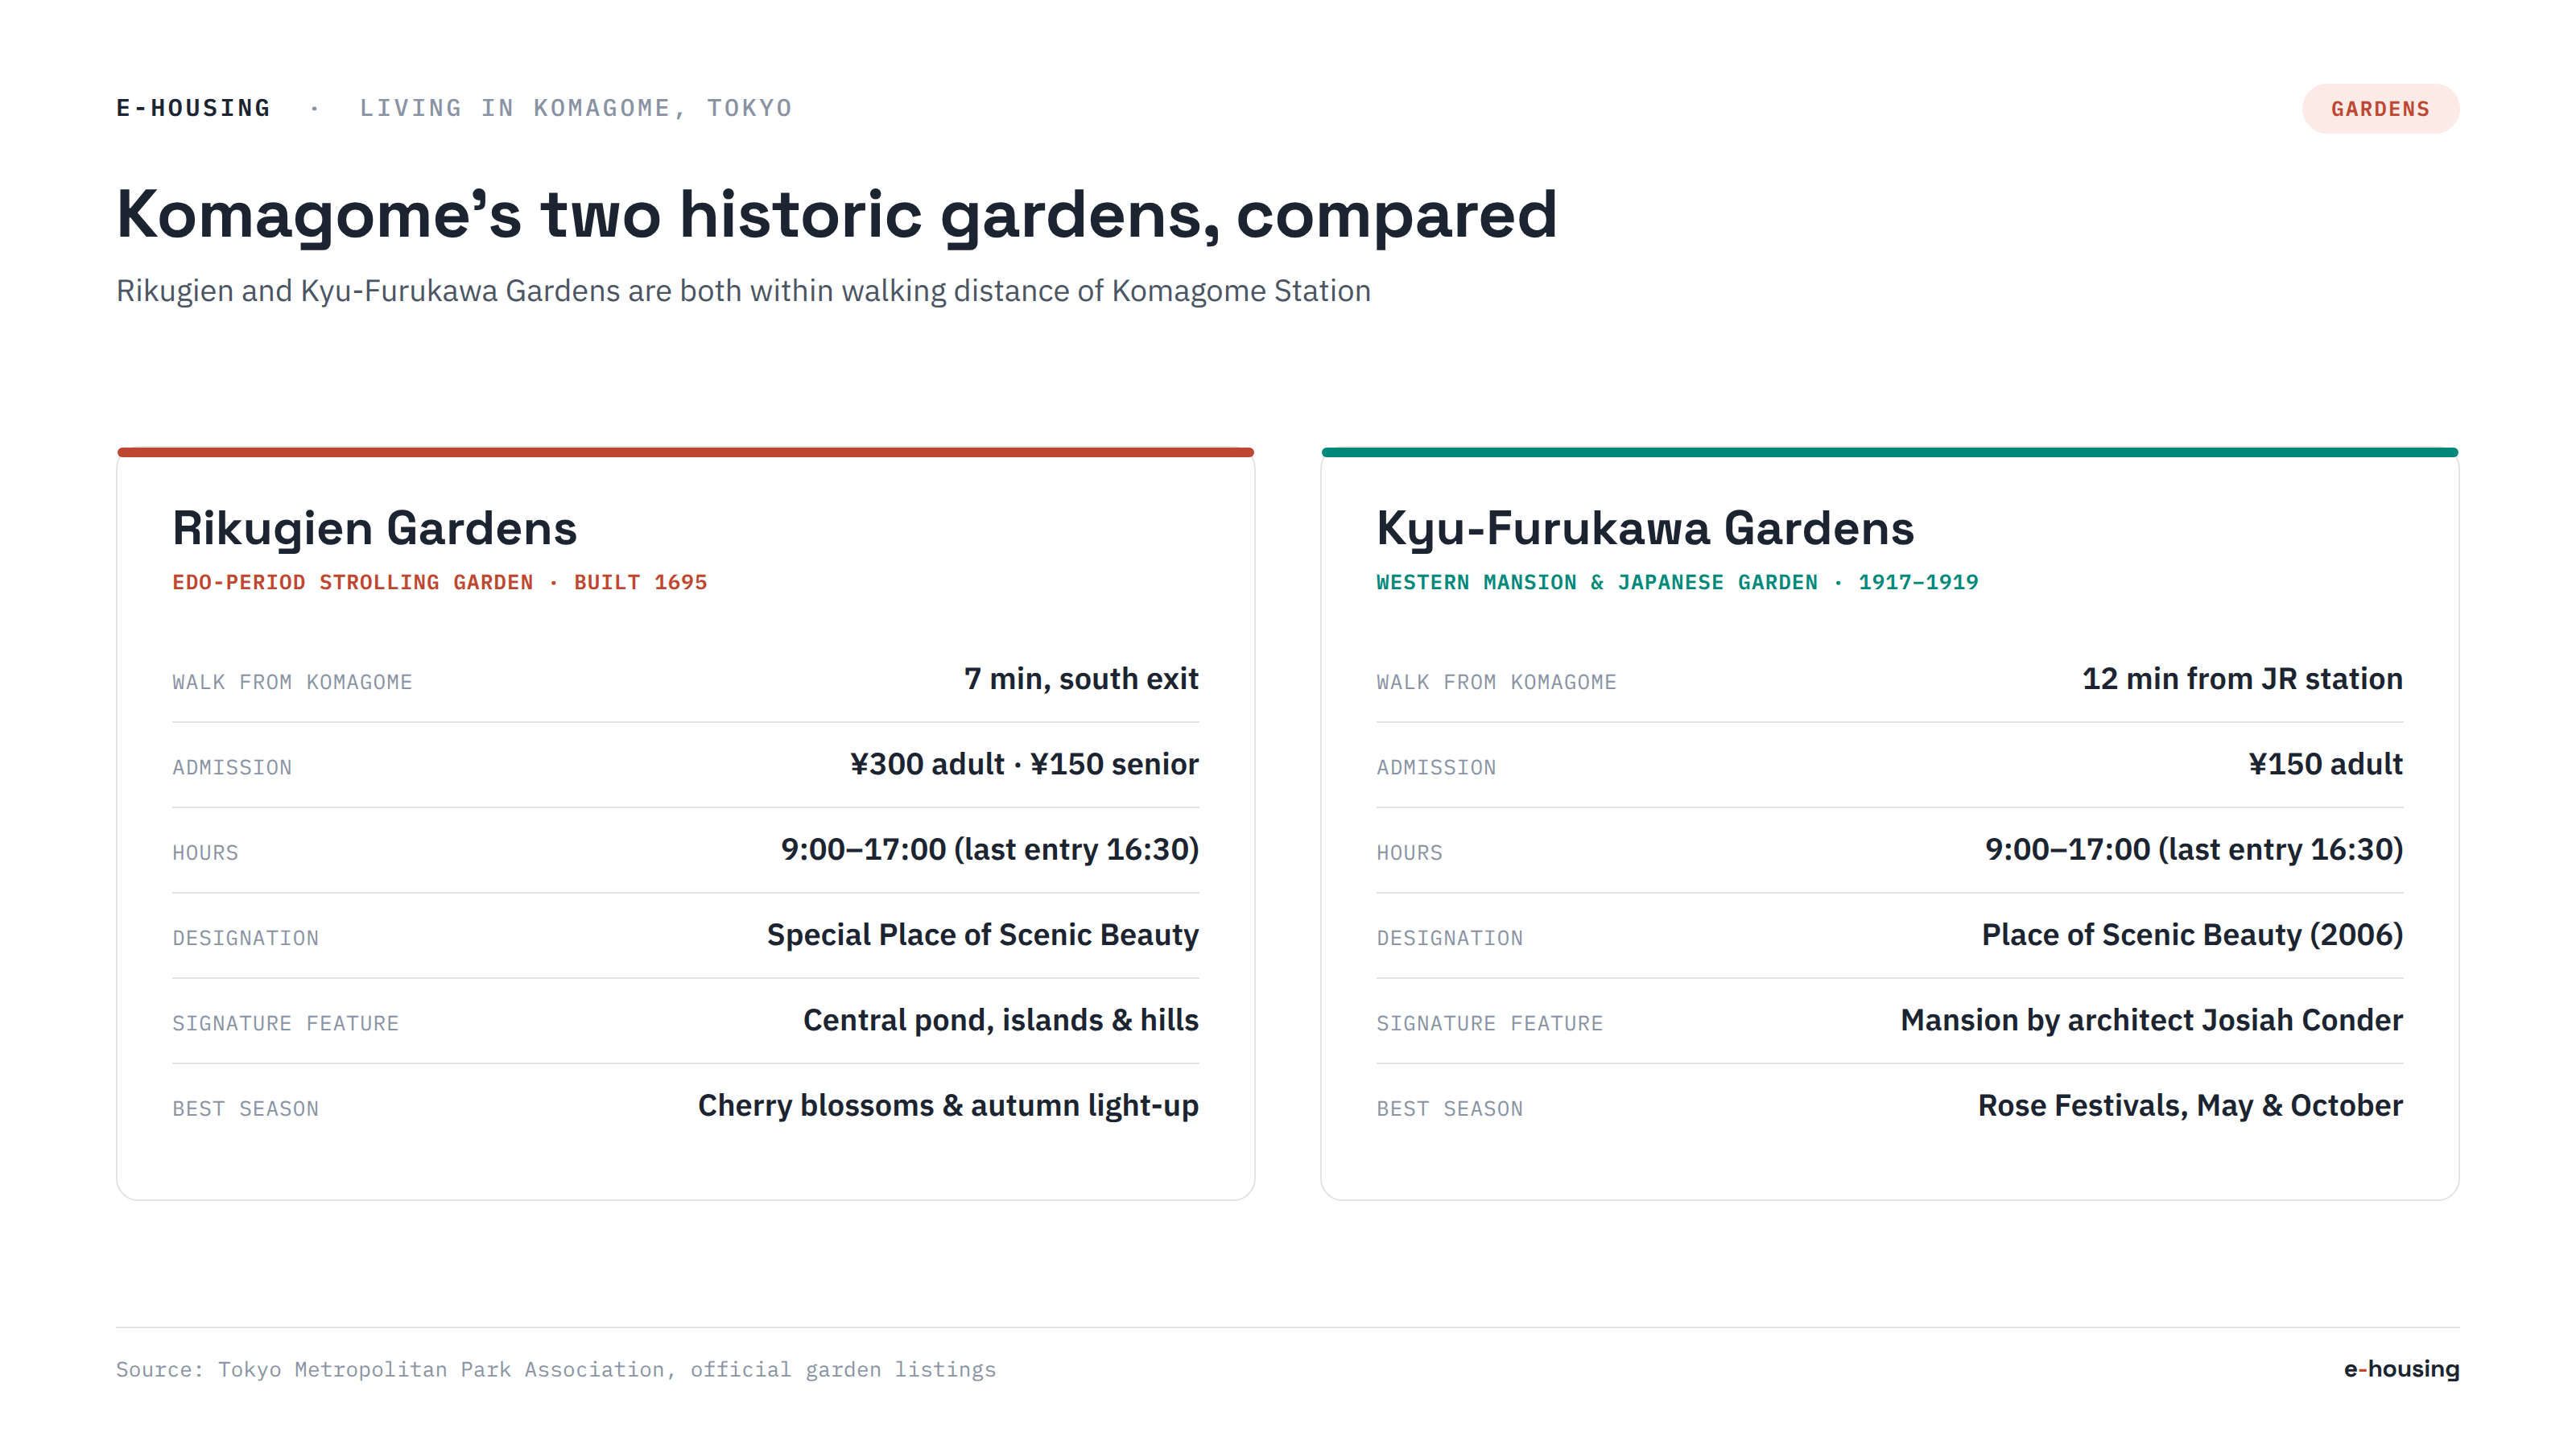
Task: Click the e-housing logo in the footer
Action: [x=2401, y=1369]
